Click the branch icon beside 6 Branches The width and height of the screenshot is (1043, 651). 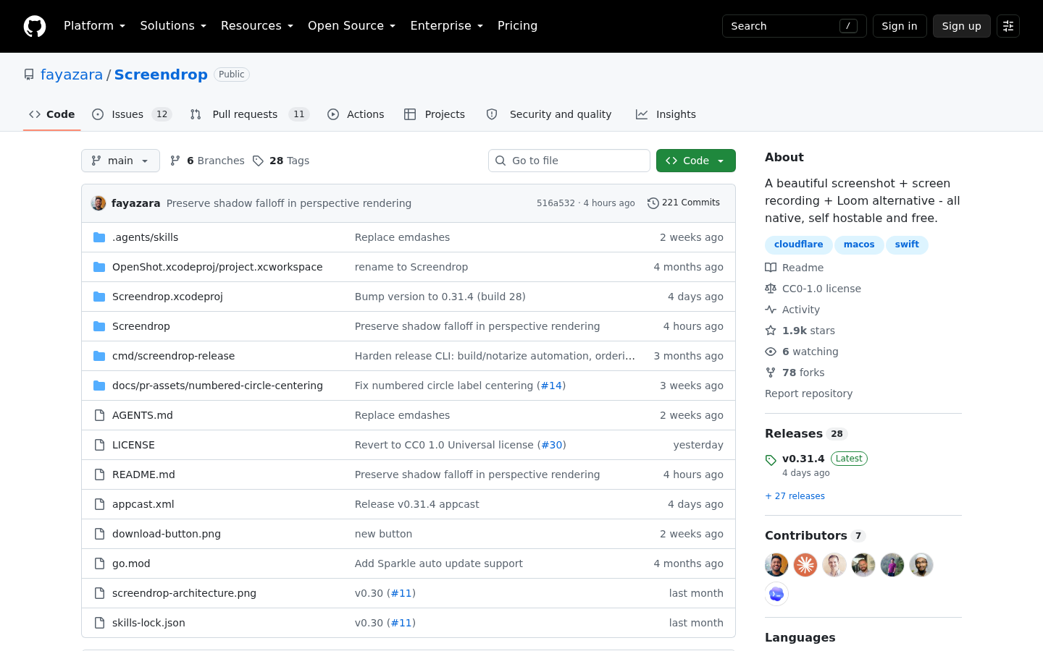(175, 161)
